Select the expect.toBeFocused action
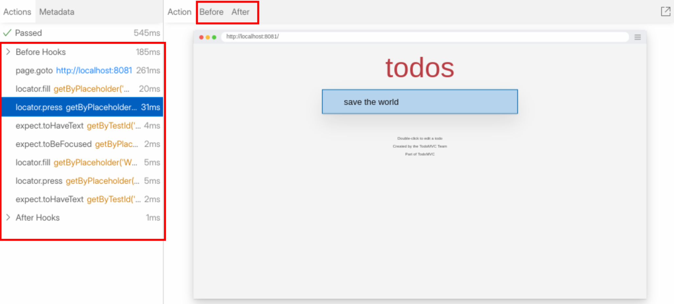 (82, 144)
